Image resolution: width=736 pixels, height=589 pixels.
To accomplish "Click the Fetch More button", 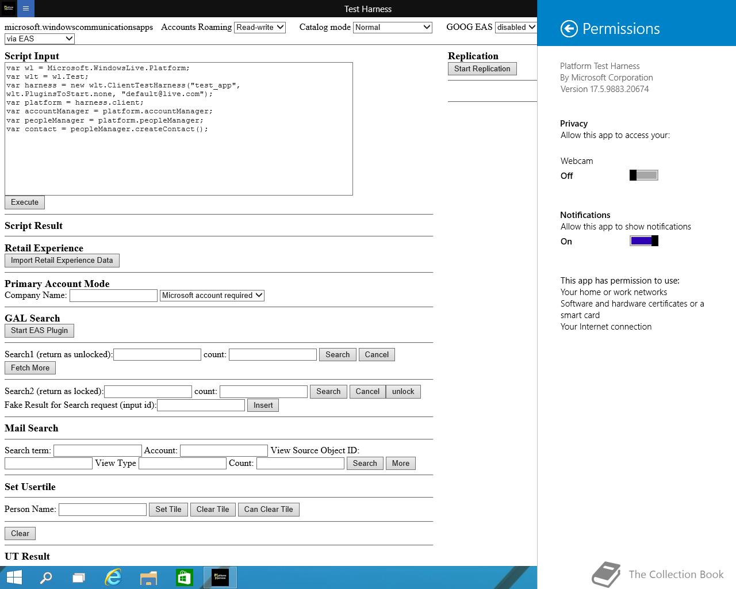I will point(30,368).
